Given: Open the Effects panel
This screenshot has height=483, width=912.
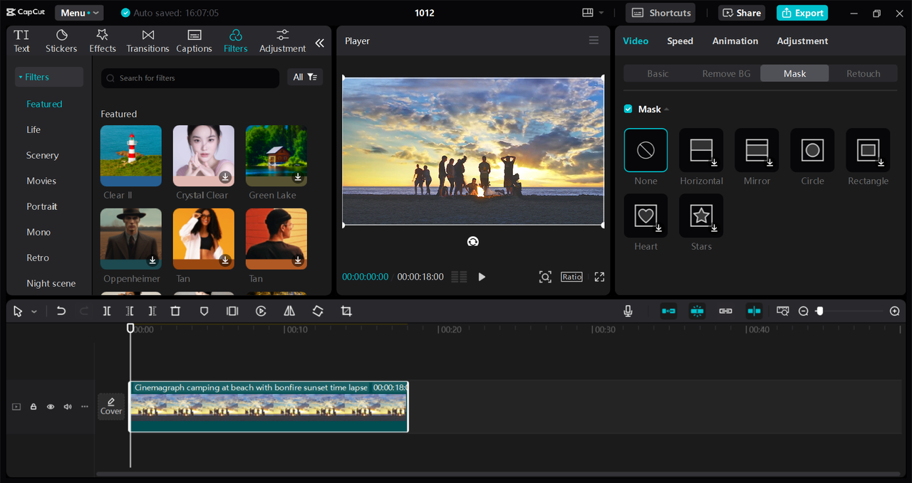Looking at the screenshot, I should [103, 41].
